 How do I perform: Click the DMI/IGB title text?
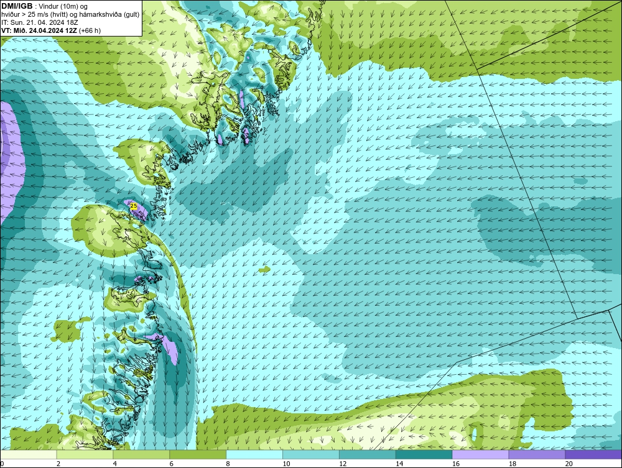point(17,6)
